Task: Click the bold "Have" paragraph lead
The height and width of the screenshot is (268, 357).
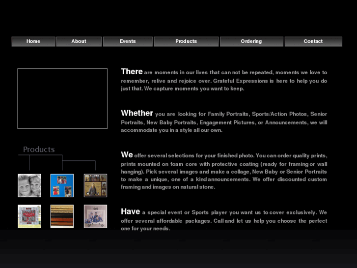Action: coord(130,211)
